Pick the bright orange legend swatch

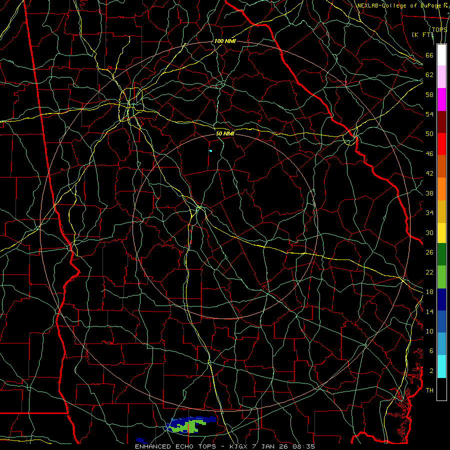441,189
